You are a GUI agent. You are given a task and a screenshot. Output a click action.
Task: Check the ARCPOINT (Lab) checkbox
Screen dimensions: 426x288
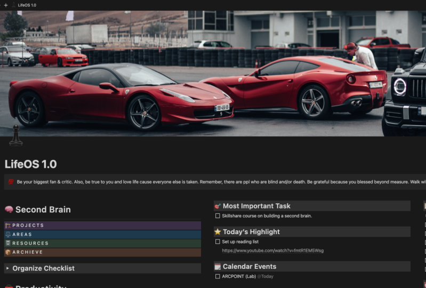pos(218,276)
